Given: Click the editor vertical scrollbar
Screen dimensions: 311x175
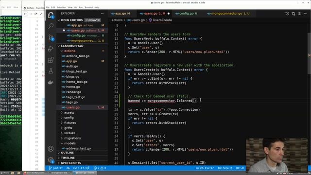Looking at the screenshot, I should 309,53.
